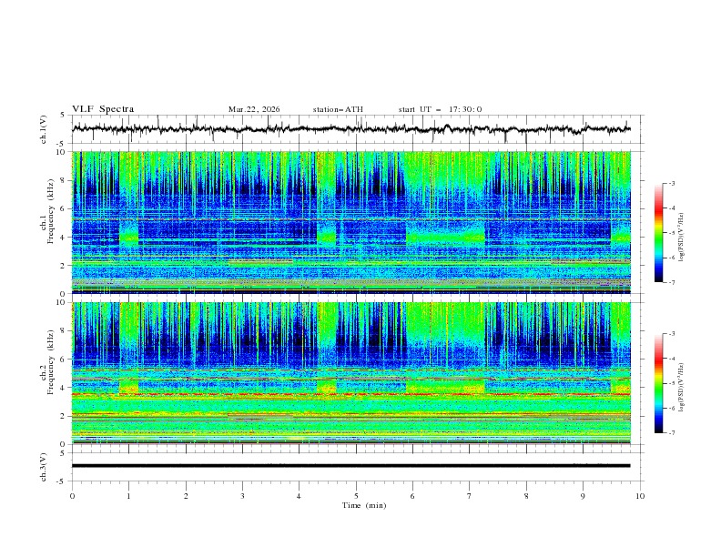Click tick label "3" on the Time axis
721x557 pixels.
click(242, 496)
